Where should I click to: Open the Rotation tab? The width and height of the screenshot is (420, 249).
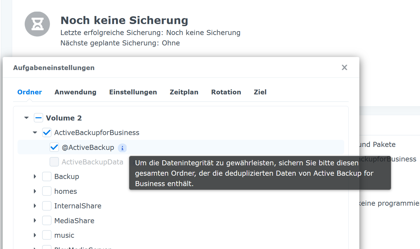click(x=226, y=92)
